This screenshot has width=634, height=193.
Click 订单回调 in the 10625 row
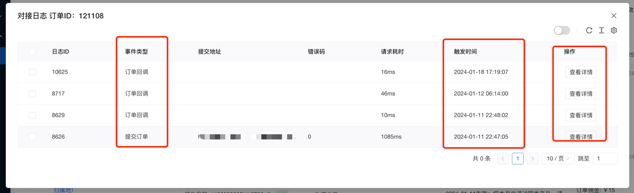pyautogui.click(x=137, y=72)
